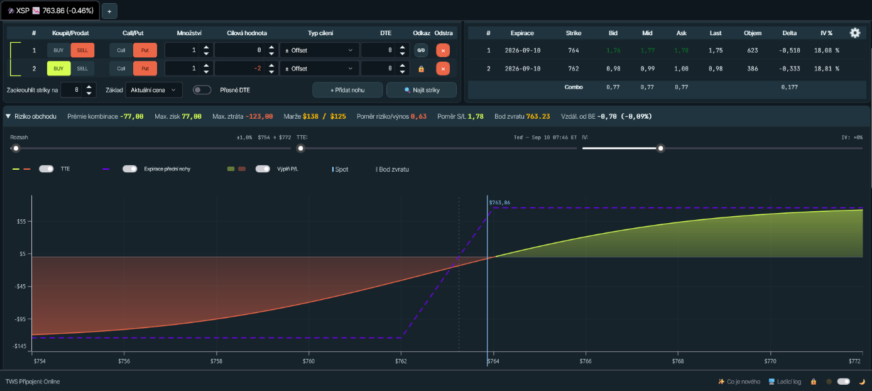Click strike 762 cell in options table
This screenshot has height=391, width=872.
pos(573,69)
